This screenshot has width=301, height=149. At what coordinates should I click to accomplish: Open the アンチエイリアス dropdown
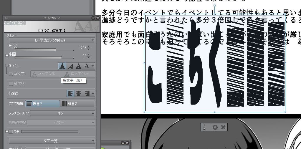tap(62, 113)
